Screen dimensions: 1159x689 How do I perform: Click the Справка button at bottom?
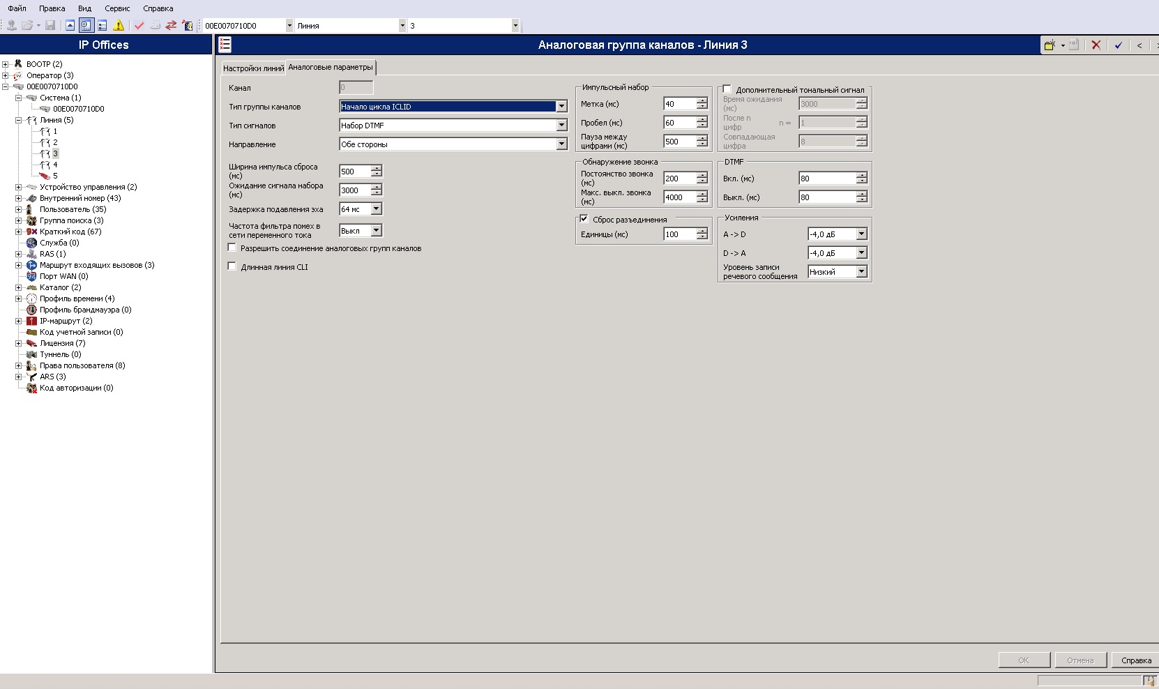(1136, 660)
